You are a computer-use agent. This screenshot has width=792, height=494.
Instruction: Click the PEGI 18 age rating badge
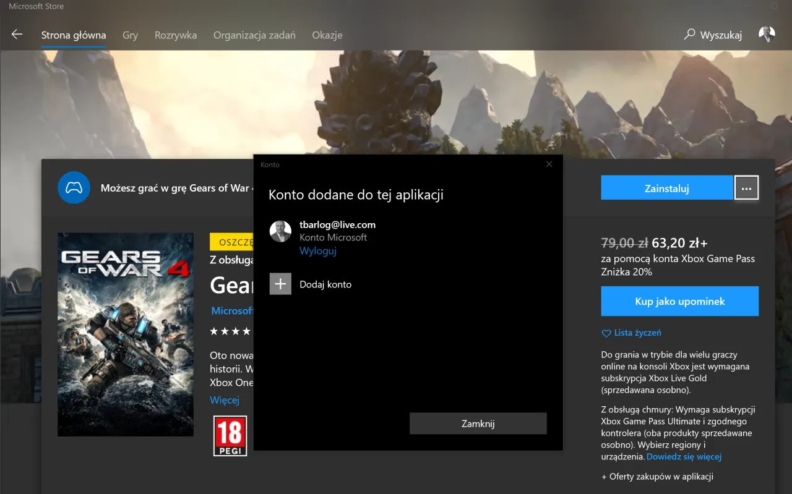tap(230, 435)
